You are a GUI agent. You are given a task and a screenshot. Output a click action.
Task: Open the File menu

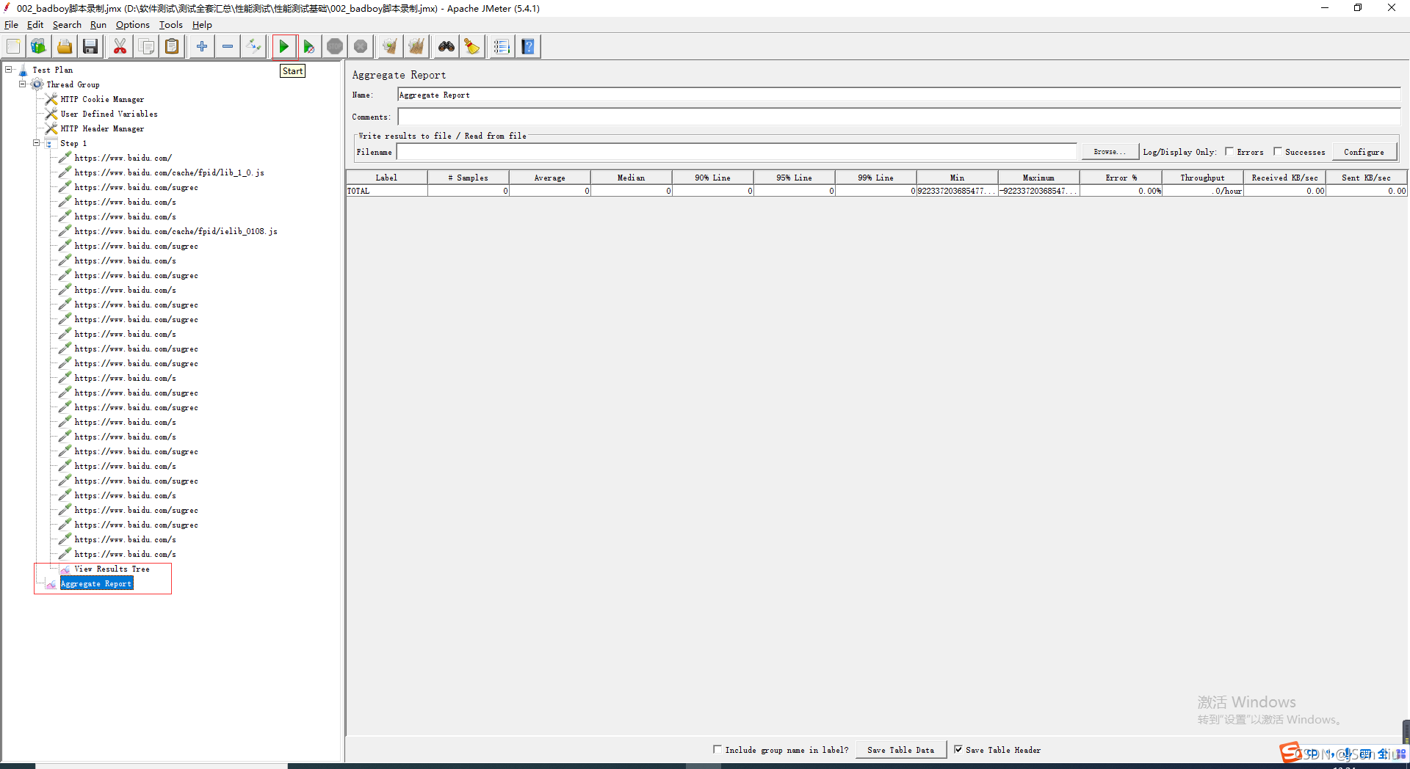click(x=12, y=25)
